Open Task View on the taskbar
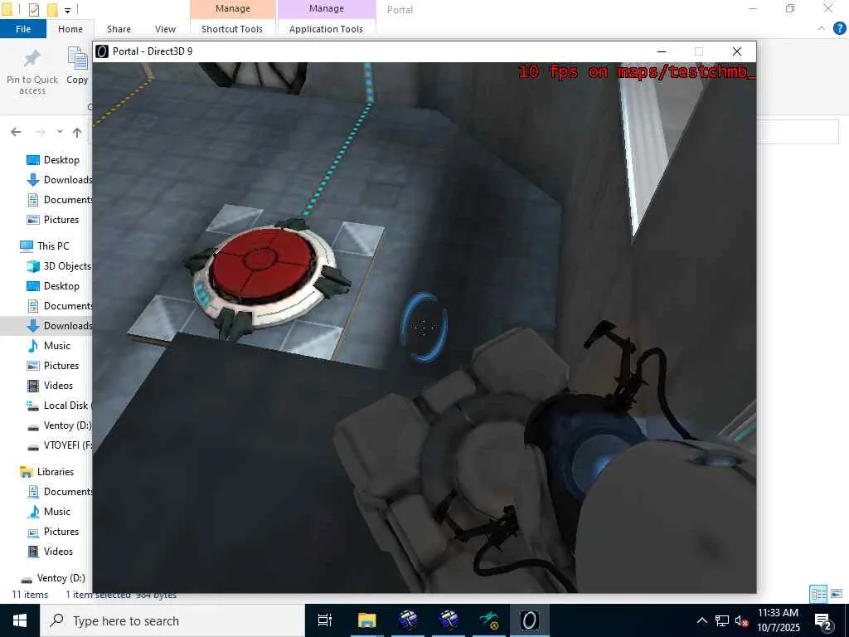849x637 pixels. [x=325, y=620]
